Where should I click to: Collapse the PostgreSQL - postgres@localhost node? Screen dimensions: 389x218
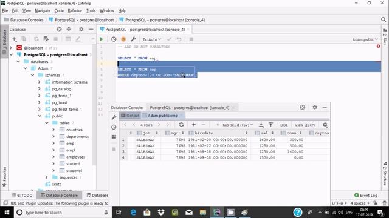[x=11, y=54]
